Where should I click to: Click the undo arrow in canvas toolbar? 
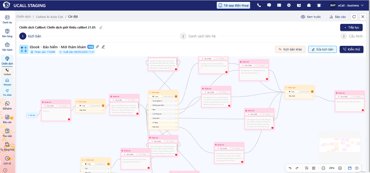(290, 168)
